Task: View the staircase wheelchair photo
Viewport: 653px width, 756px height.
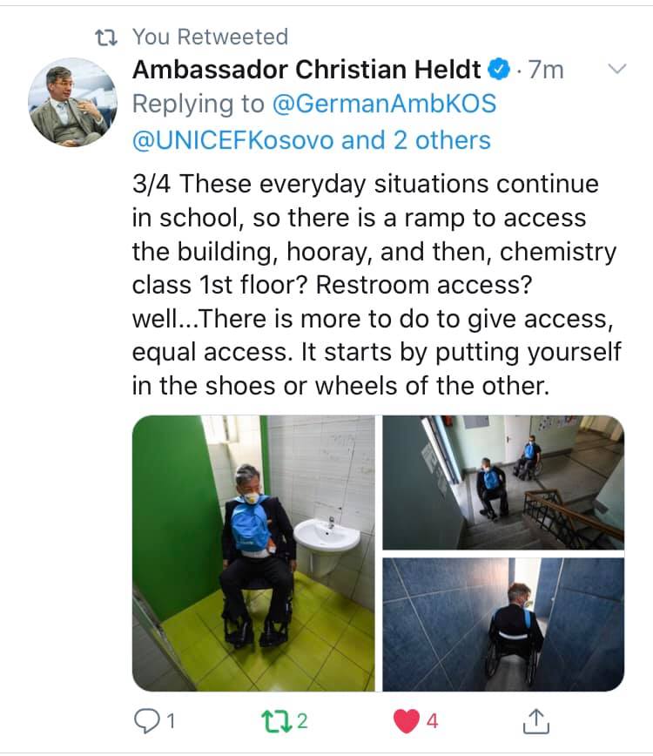Action: point(503,483)
